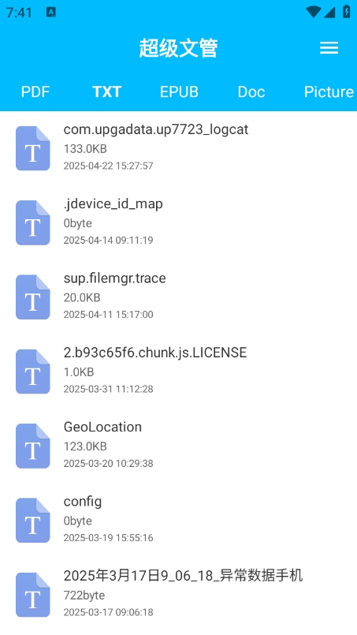
Task: Tap the Wi-Fi status bar icon
Action: [314, 12]
